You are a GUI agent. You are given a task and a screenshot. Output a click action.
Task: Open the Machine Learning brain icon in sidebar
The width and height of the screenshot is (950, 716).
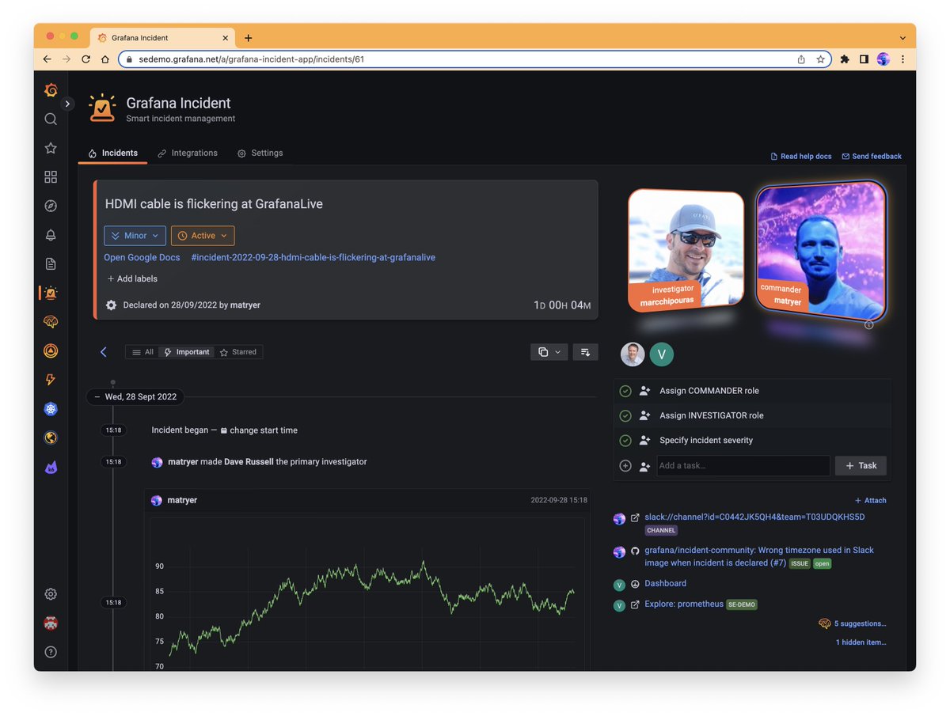tap(51, 322)
